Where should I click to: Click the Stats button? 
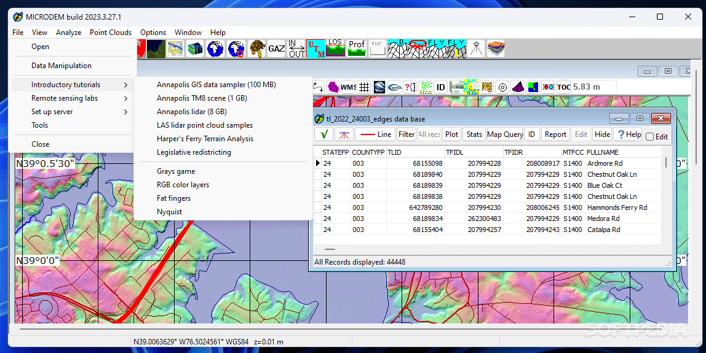coord(474,134)
